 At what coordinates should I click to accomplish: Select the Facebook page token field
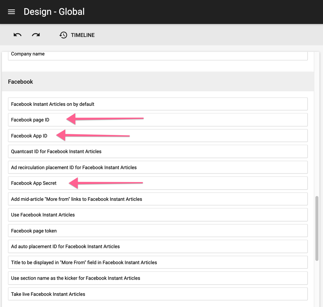[158, 230]
